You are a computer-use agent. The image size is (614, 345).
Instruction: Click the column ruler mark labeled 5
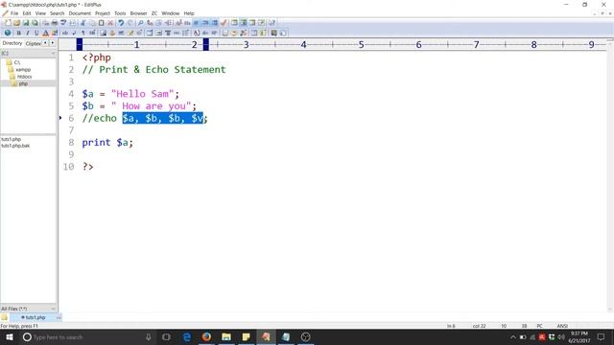[361, 45]
